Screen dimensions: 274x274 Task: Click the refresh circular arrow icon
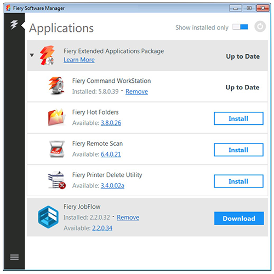click(x=260, y=27)
